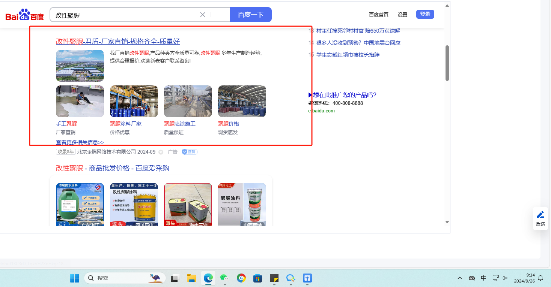
Task: Click 想在此推广您的产品吗？ promo link
Action: point(342,95)
